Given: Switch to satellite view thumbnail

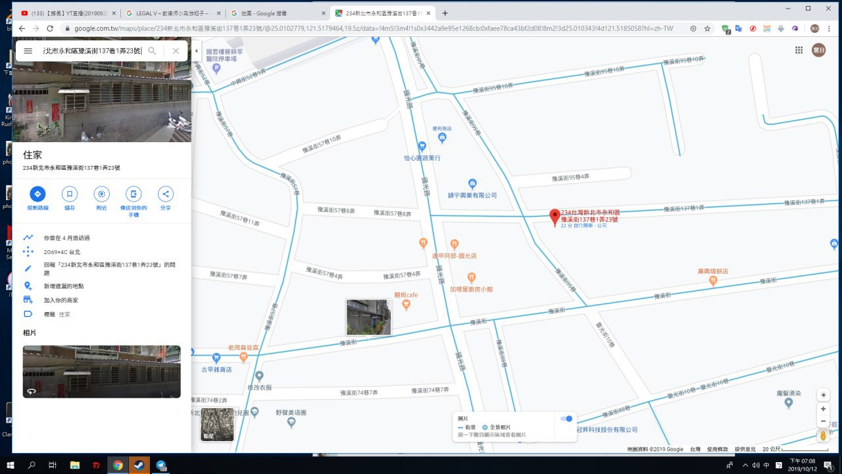Looking at the screenshot, I should 217,425.
